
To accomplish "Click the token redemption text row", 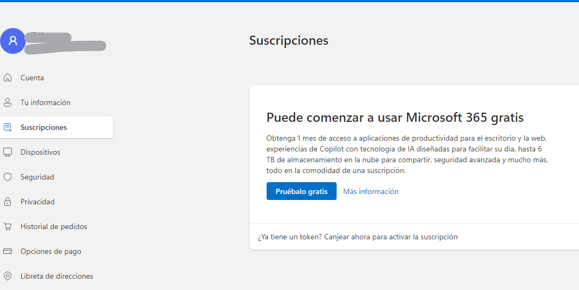I will (358, 237).
